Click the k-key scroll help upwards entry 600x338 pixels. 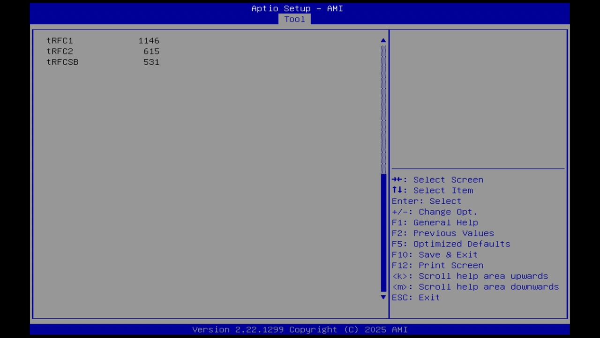[x=470, y=276]
